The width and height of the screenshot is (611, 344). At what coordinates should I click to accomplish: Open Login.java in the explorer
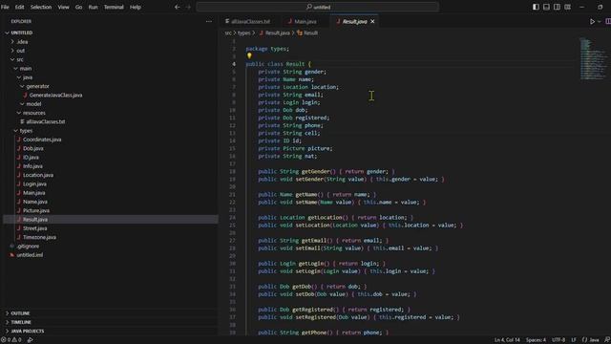(34, 183)
